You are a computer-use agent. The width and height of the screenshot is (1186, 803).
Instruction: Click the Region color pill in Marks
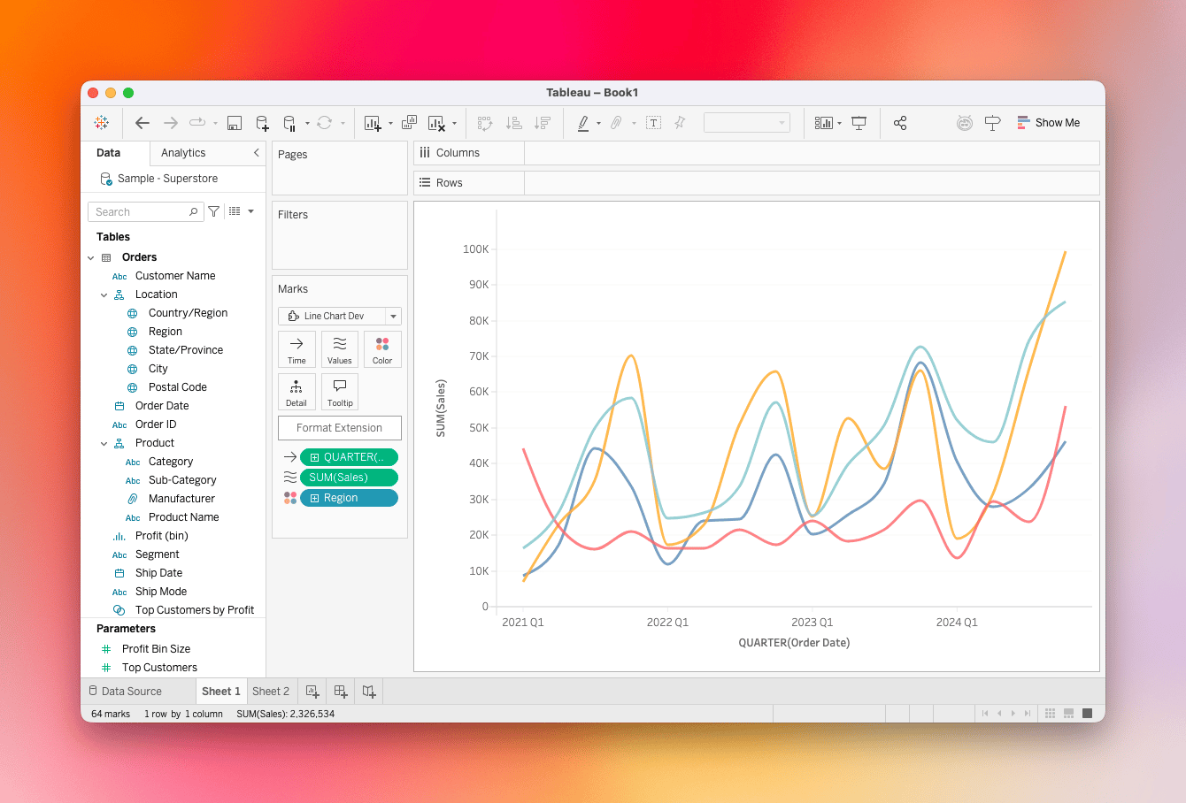(x=349, y=498)
